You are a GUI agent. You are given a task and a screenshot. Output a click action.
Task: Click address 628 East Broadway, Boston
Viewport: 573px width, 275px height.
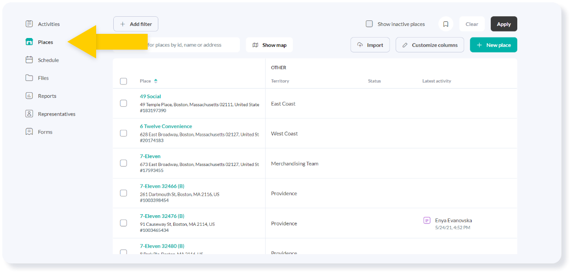(x=200, y=134)
